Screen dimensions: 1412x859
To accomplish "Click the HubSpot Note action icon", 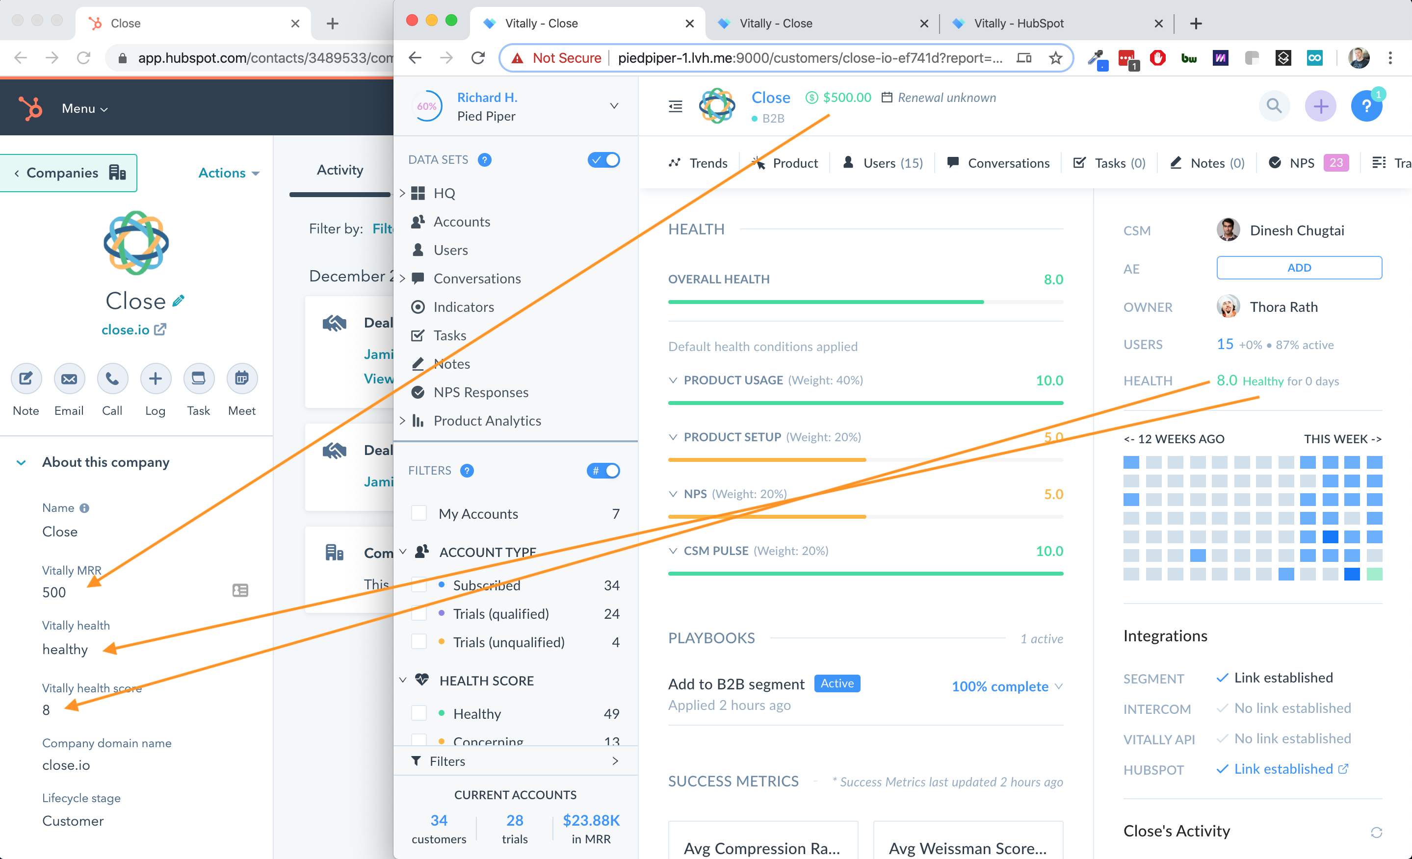I will (x=26, y=379).
